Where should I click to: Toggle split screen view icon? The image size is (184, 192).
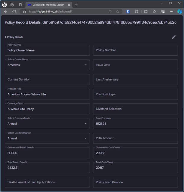point(146,12)
